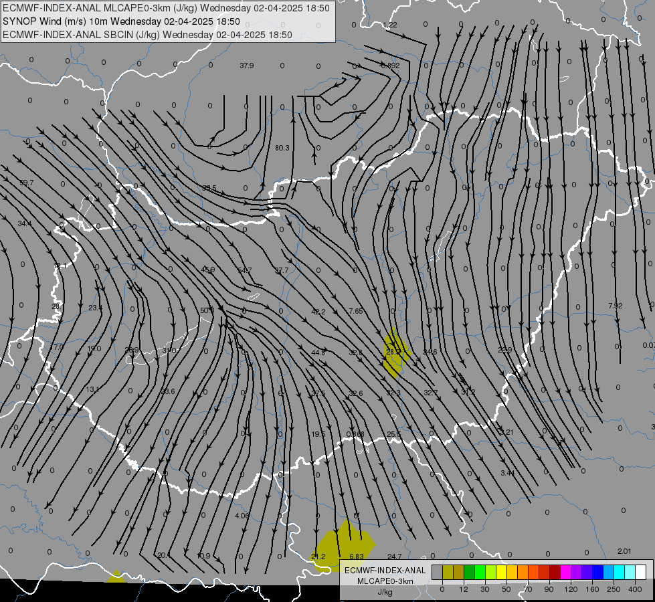Click the J/kg unit label in the legend
This screenshot has width=655, height=602.
coord(385,592)
